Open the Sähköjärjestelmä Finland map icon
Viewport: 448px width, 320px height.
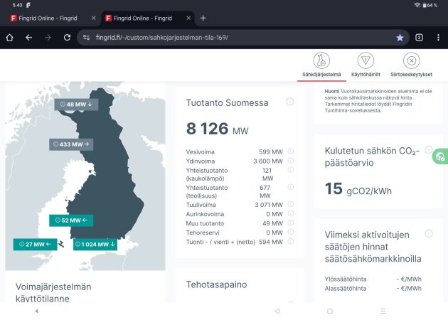point(321,60)
